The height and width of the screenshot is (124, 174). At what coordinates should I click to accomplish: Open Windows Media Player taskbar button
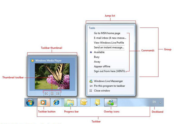[43, 102]
